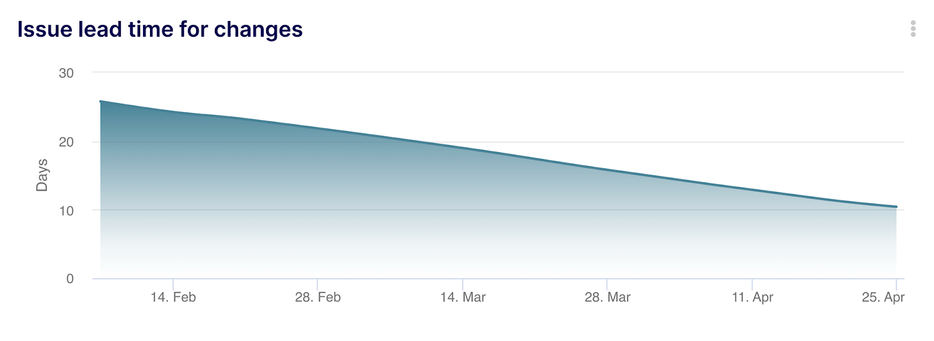Select the "11. Apr" date label
The image size is (934, 341).
(752, 297)
